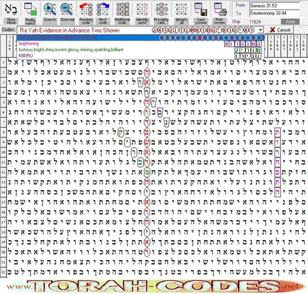Open the Codes combo box field
This screenshot has height=294, width=308.
tap(140, 30)
